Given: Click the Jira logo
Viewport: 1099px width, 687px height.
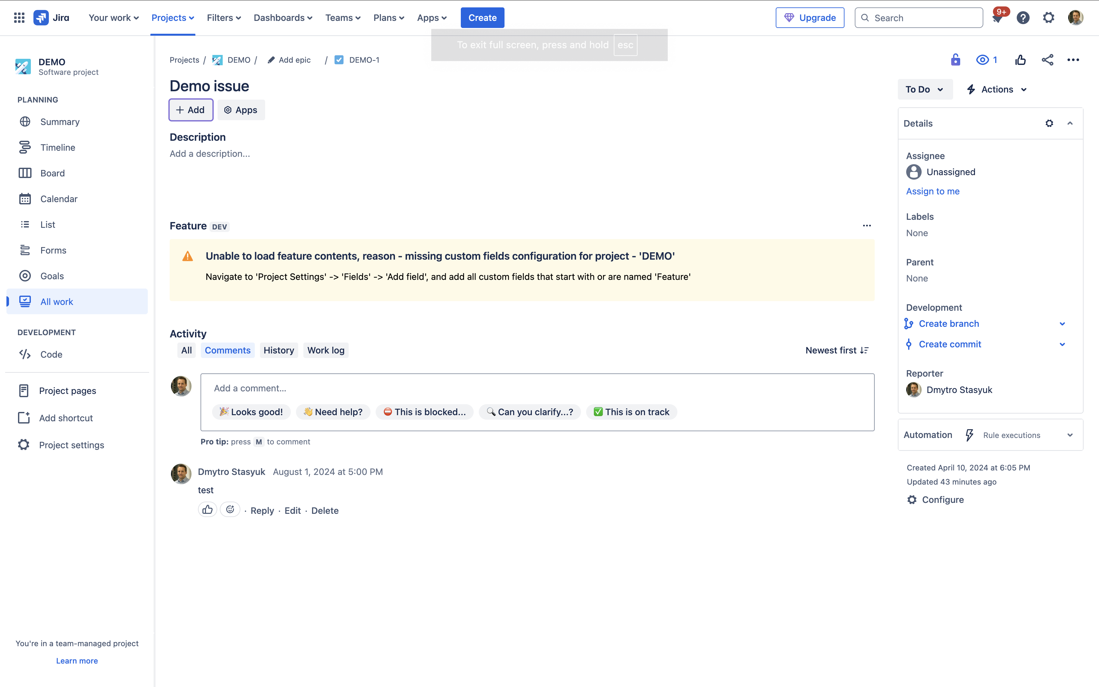Looking at the screenshot, I should click(x=51, y=18).
